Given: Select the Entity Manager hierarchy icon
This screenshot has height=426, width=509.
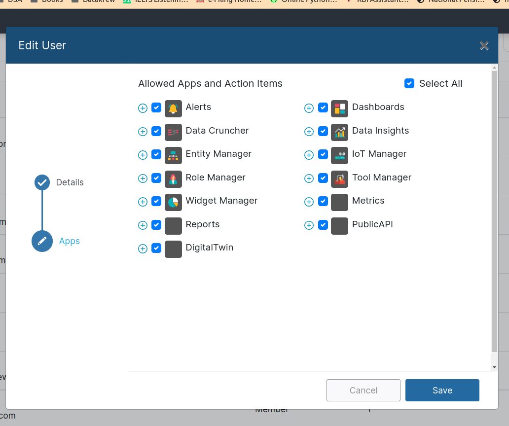Looking at the screenshot, I should coord(173,155).
